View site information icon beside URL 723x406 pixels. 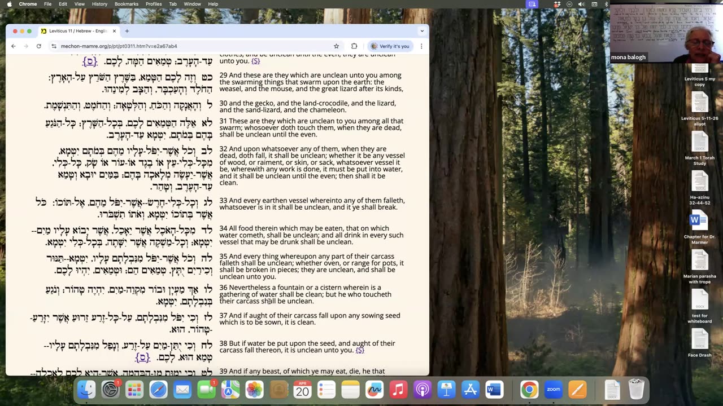pyautogui.click(x=54, y=46)
